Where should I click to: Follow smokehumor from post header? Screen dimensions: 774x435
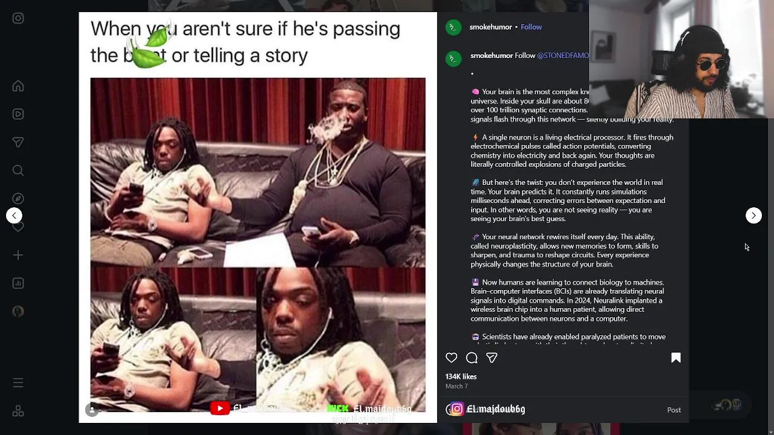(531, 27)
